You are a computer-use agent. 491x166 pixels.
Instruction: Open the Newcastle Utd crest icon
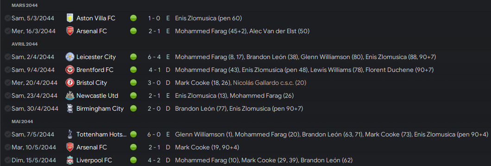point(69,95)
